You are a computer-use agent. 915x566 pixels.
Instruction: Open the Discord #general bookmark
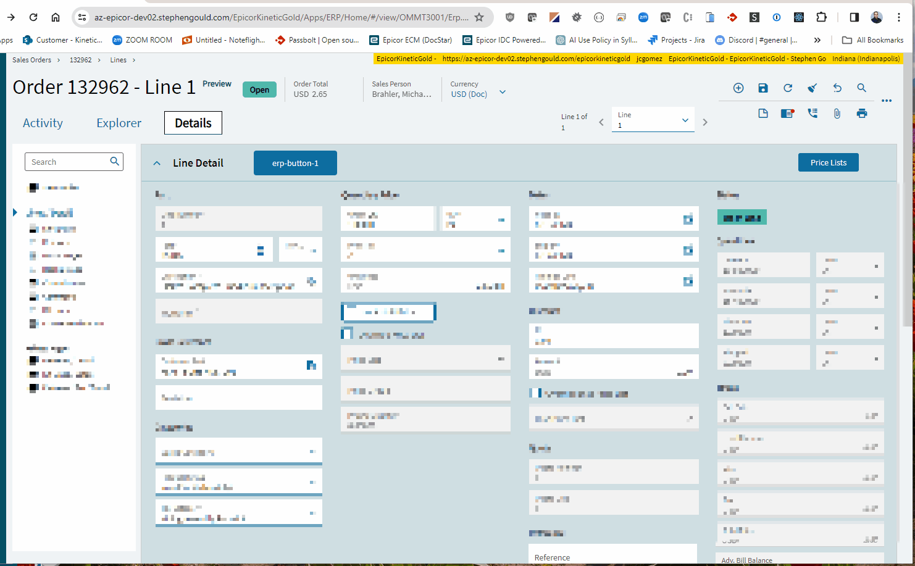tap(756, 40)
